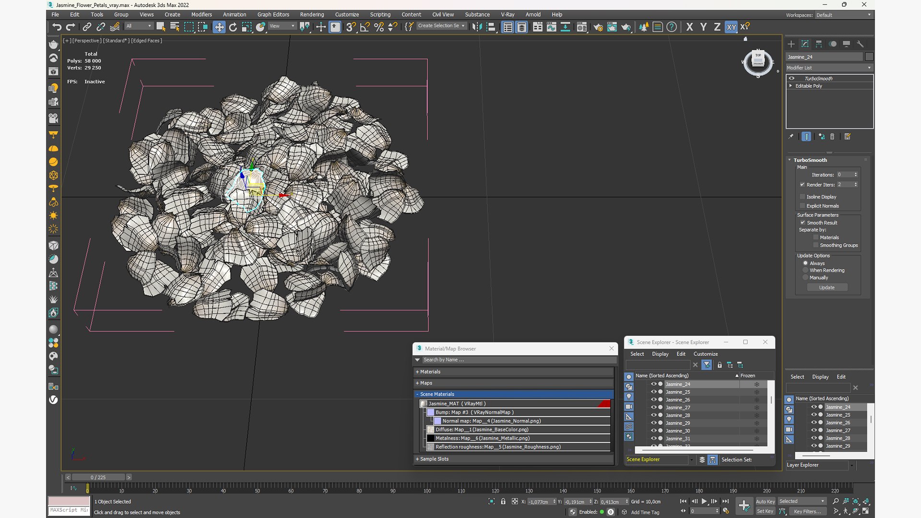Image resolution: width=921 pixels, height=518 pixels.
Task: Open the Modify panel tab icon
Action: tap(805, 44)
